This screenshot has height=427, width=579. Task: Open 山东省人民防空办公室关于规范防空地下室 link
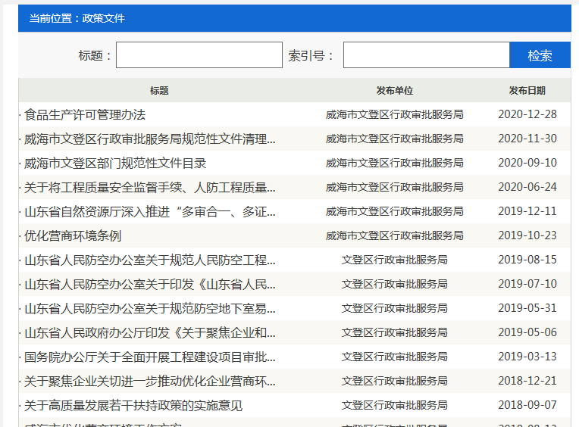click(150, 308)
